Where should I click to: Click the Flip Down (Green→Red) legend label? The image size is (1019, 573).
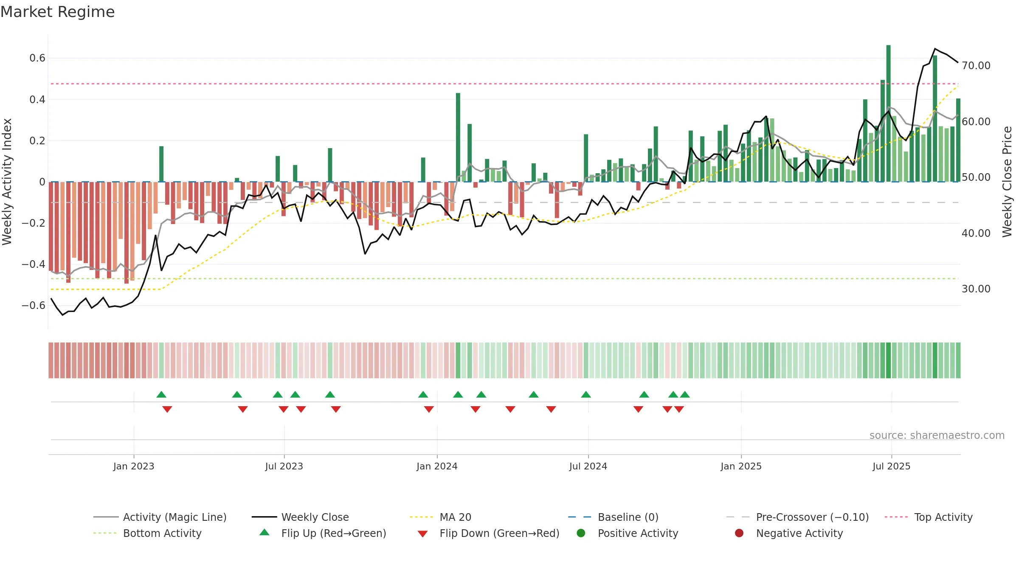tap(499, 533)
